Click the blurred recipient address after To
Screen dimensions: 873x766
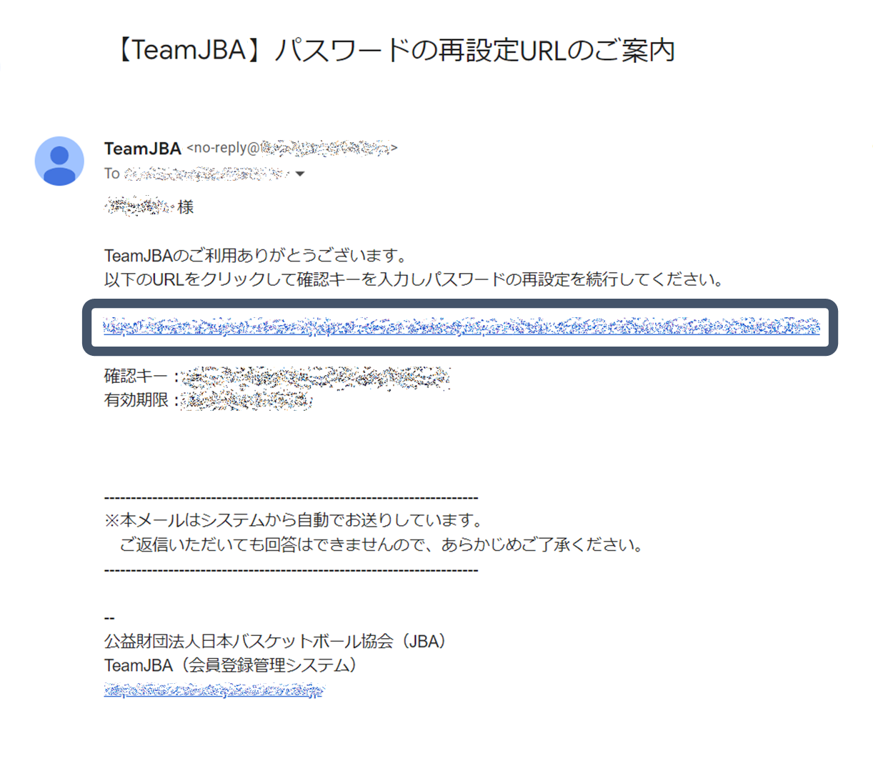click(x=206, y=174)
